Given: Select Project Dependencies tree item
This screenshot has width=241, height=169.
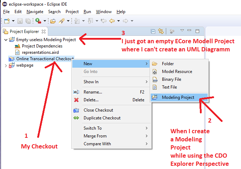Looking at the screenshot, I should (42, 46).
